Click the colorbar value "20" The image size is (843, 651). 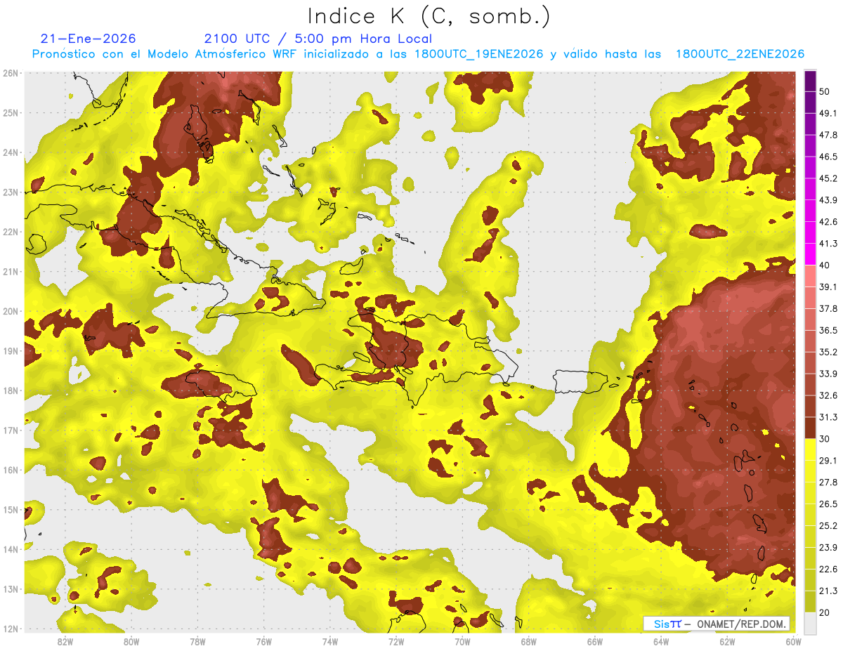pos(825,612)
